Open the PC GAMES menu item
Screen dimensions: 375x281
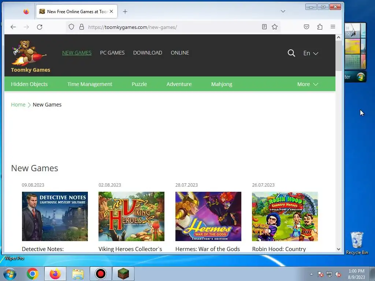click(112, 53)
